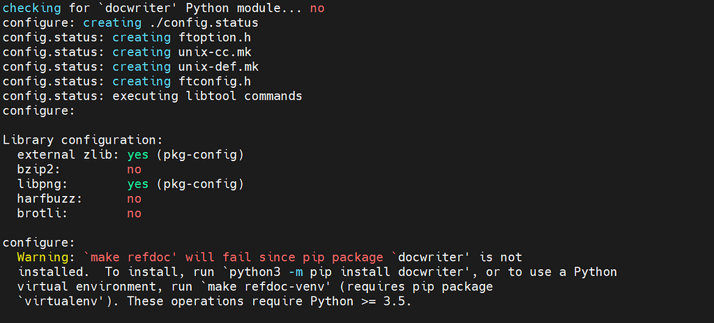Click green 'yes' next to external zlib
The height and width of the screenshot is (323, 714).
(138, 155)
